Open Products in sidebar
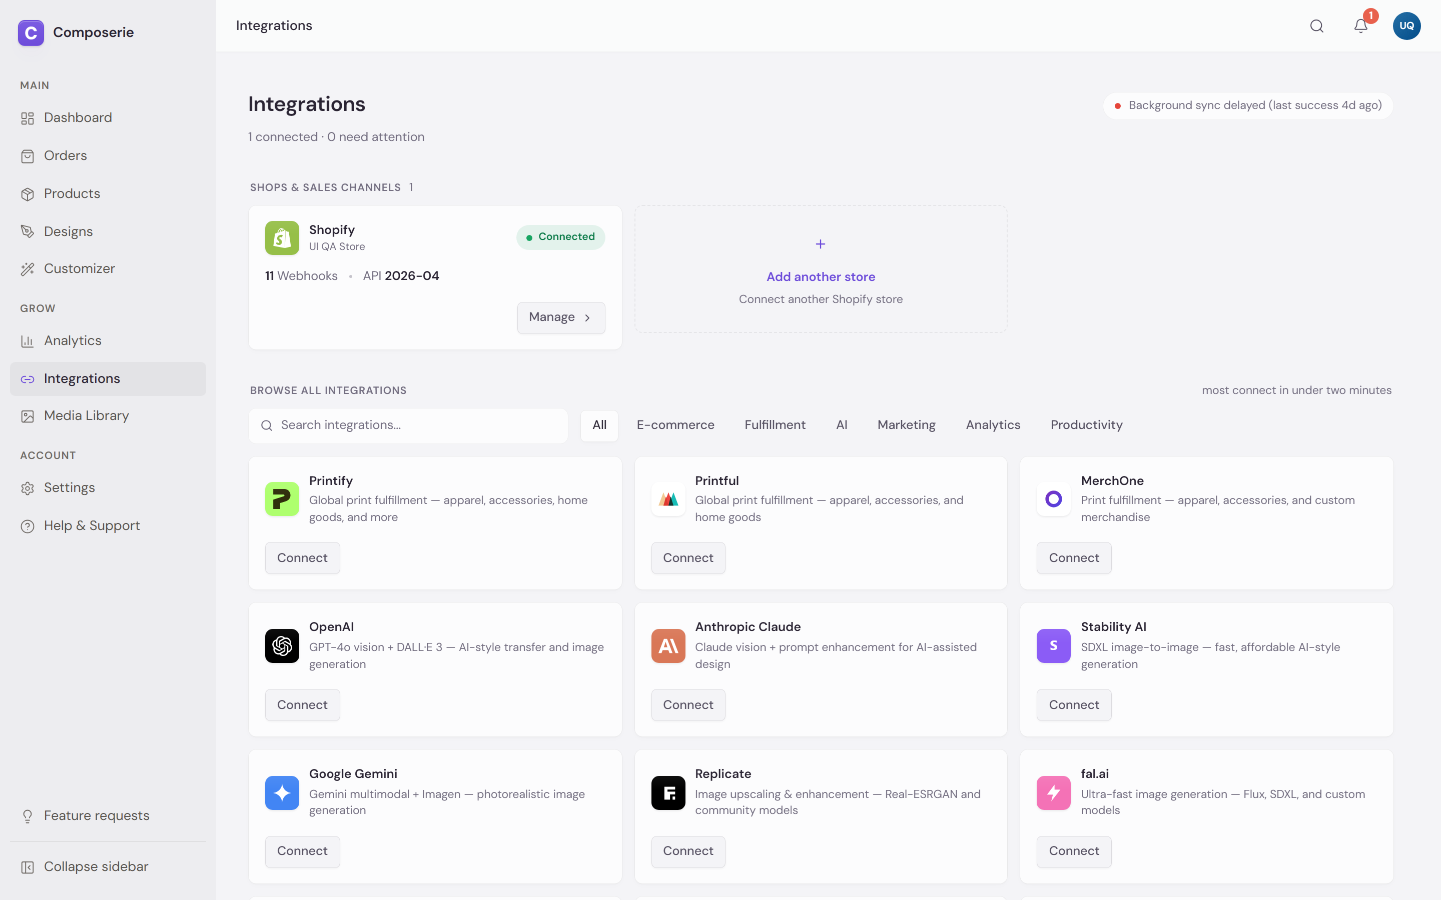Image resolution: width=1441 pixels, height=900 pixels. 108,194
